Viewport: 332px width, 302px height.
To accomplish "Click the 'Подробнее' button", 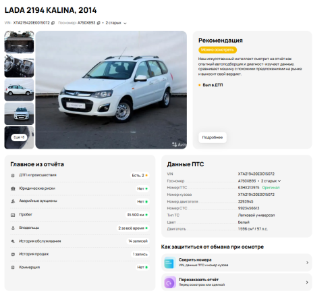I will 213,137.
